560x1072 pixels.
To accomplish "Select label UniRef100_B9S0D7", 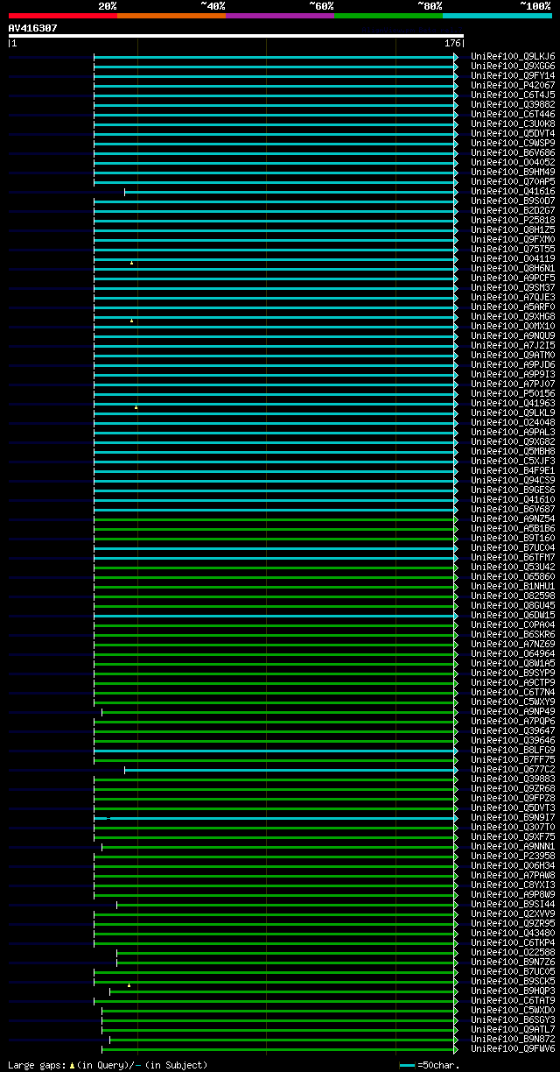I will click(x=513, y=201).
